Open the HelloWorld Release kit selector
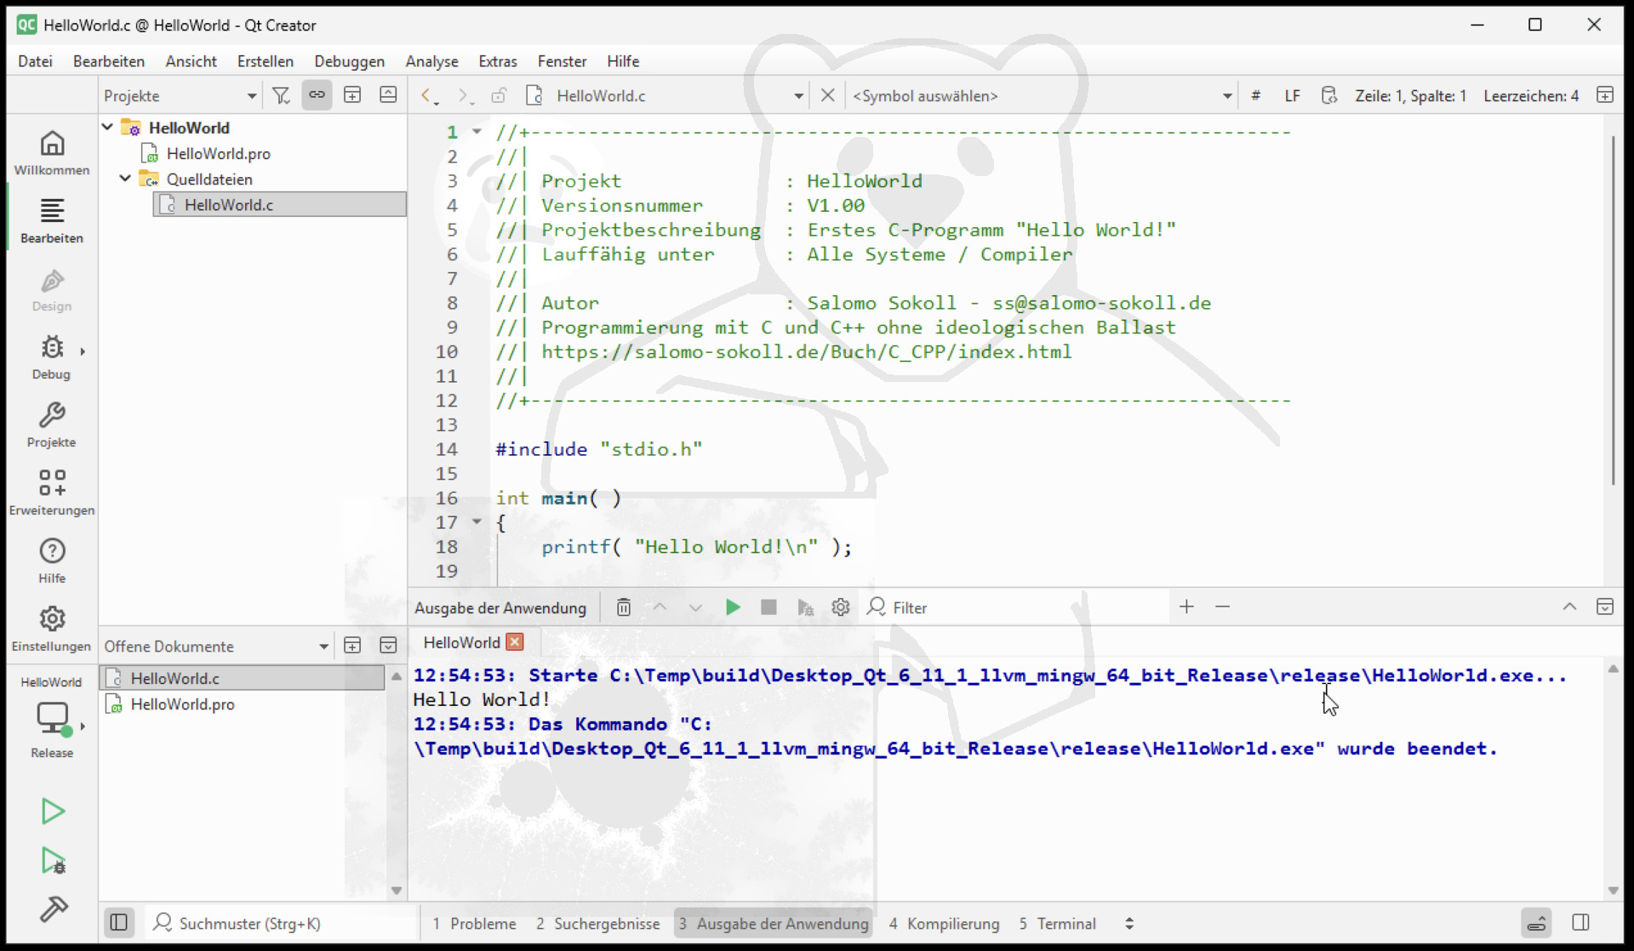The width and height of the screenshot is (1634, 951). (52, 719)
